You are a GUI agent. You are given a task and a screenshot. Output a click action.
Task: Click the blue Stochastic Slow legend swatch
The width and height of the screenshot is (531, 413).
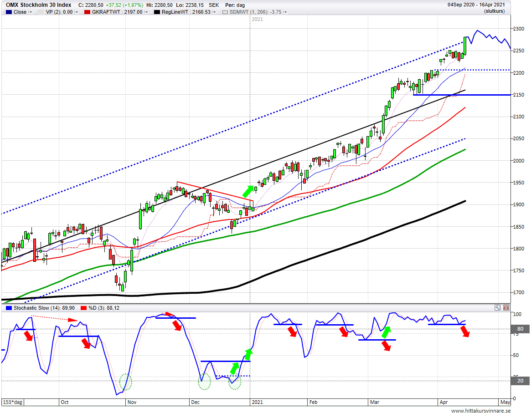click(9, 308)
